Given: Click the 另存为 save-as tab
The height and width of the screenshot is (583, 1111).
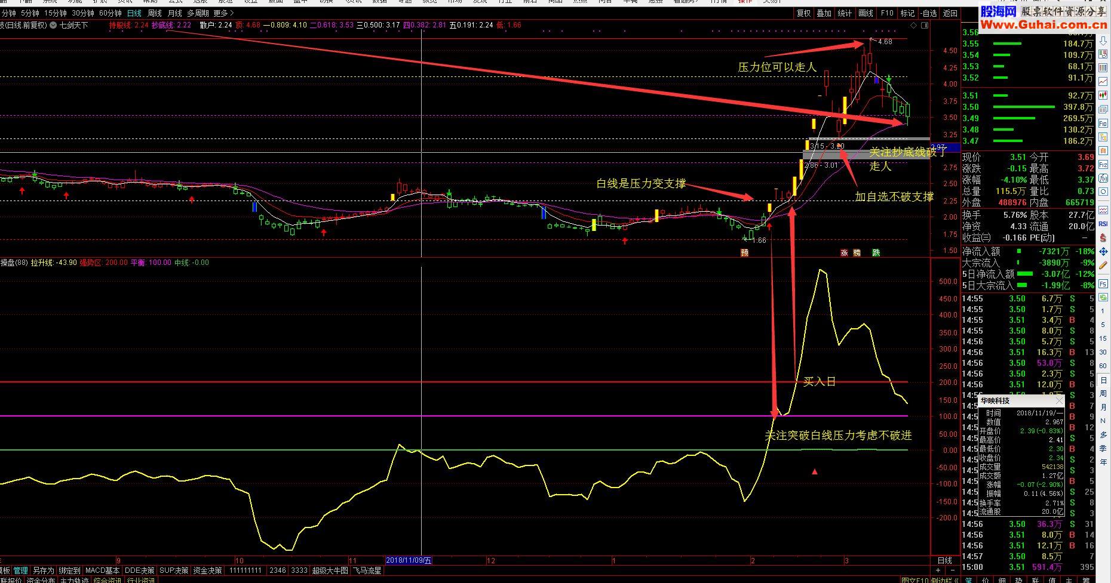Looking at the screenshot, I should [43, 570].
